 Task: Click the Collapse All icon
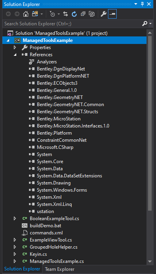(83, 14)
